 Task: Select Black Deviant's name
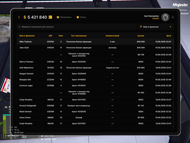[25, 112]
